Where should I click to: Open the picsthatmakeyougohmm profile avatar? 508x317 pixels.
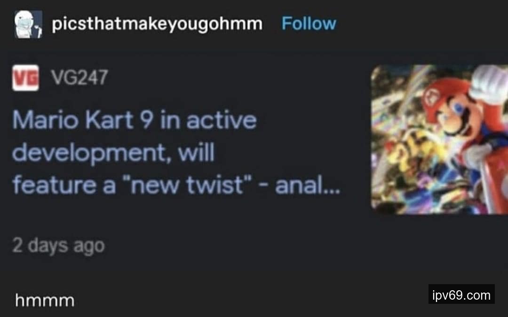pyautogui.click(x=28, y=24)
